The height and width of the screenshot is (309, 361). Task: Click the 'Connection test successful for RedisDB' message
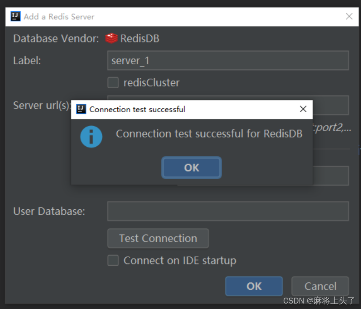209,134
